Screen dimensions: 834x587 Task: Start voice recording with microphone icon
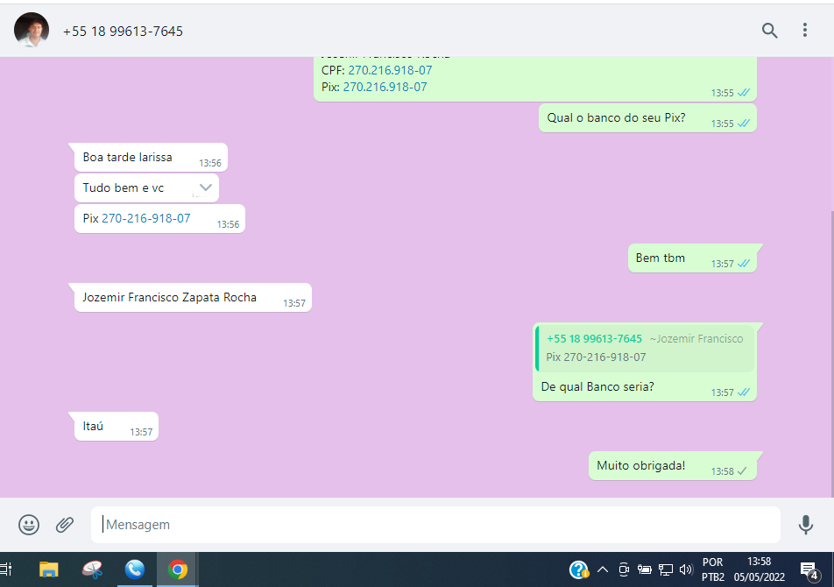tap(805, 525)
